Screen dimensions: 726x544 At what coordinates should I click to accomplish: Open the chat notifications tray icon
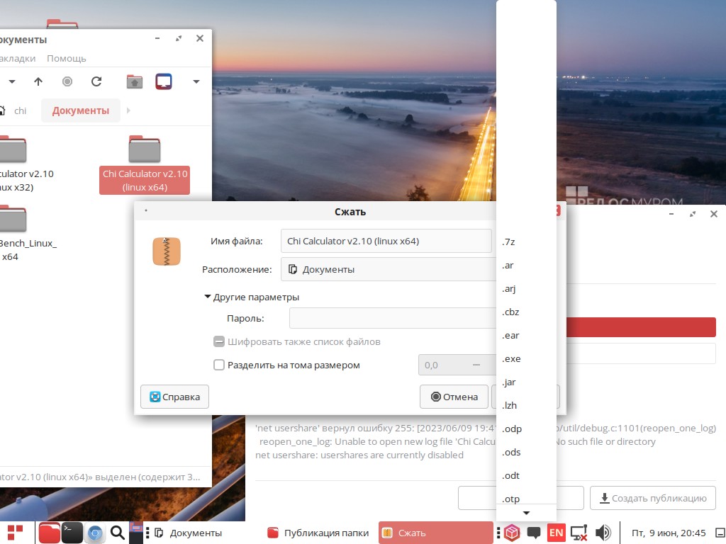click(x=534, y=533)
